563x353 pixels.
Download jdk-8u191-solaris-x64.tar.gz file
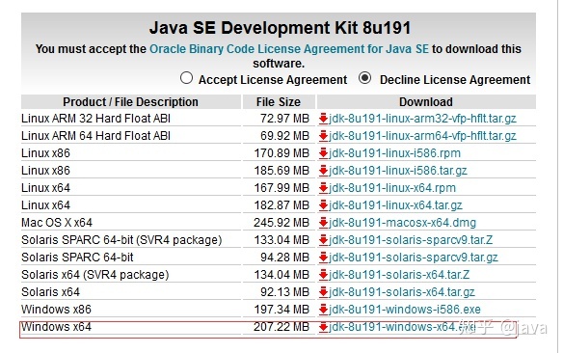[402, 292]
